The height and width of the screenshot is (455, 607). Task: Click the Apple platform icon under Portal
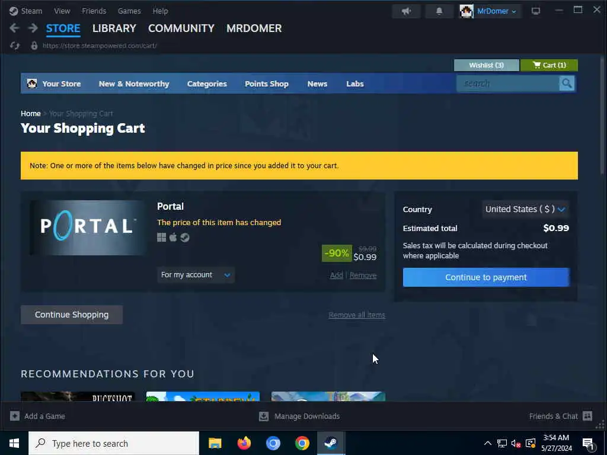(173, 237)
